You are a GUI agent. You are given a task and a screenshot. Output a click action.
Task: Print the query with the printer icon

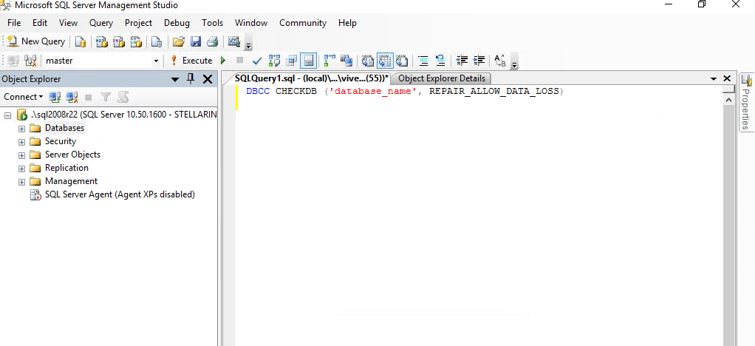[212, 42]
